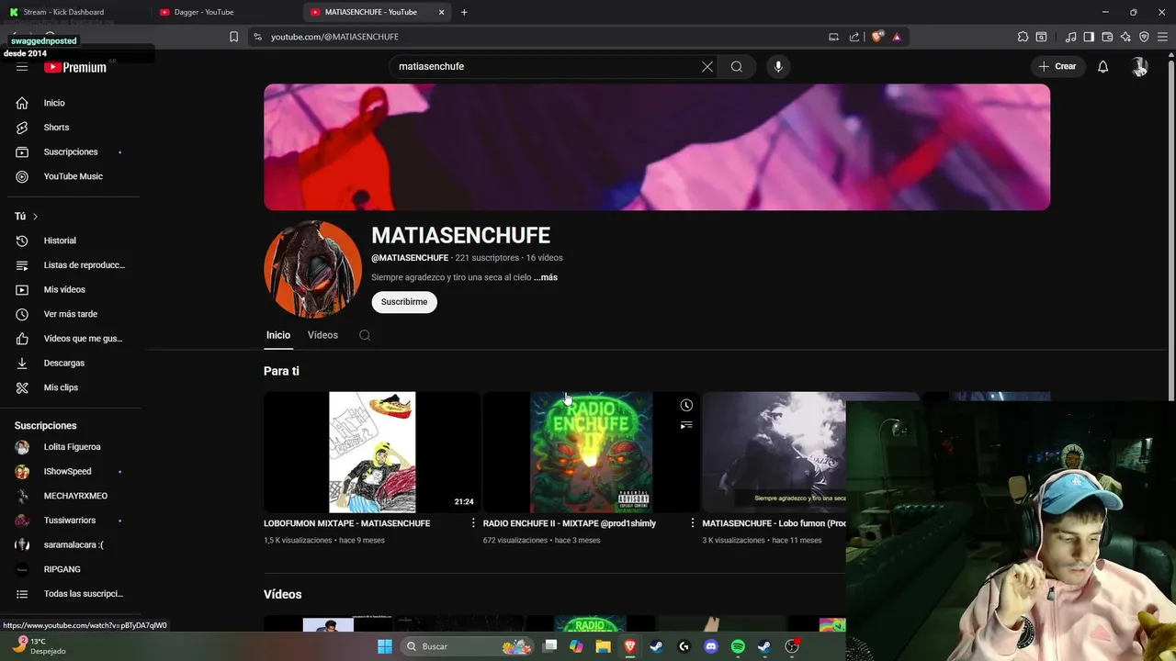Image resolution: width=1176 pixels, height=661 pixels.
Task: Switch to the Dagger - YouTube tab
Action: pyautogui.click(x=225, y=12)
